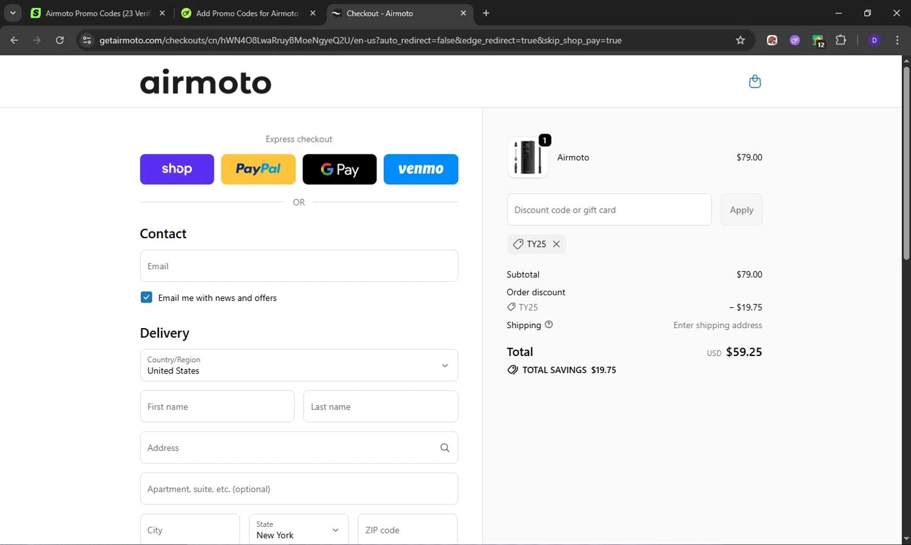The width and height of the screenshot is (911, 545).
Task: Focus the Email input field
Action: click(299, 266)
